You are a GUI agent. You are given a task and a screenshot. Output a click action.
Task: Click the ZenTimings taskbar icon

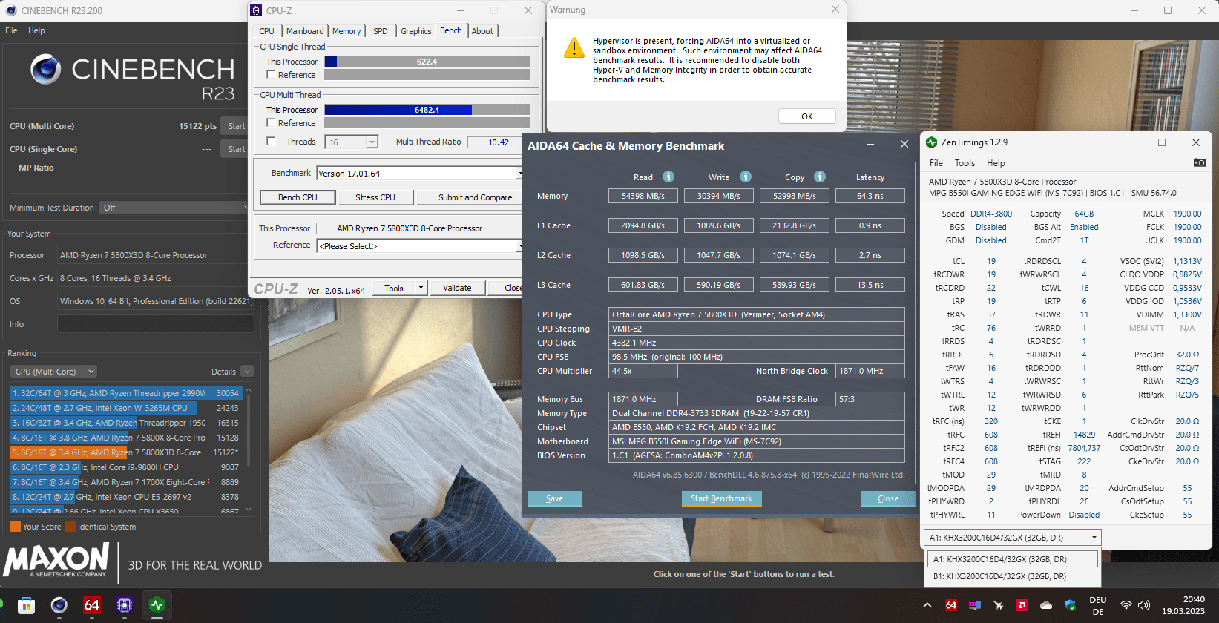157,605
